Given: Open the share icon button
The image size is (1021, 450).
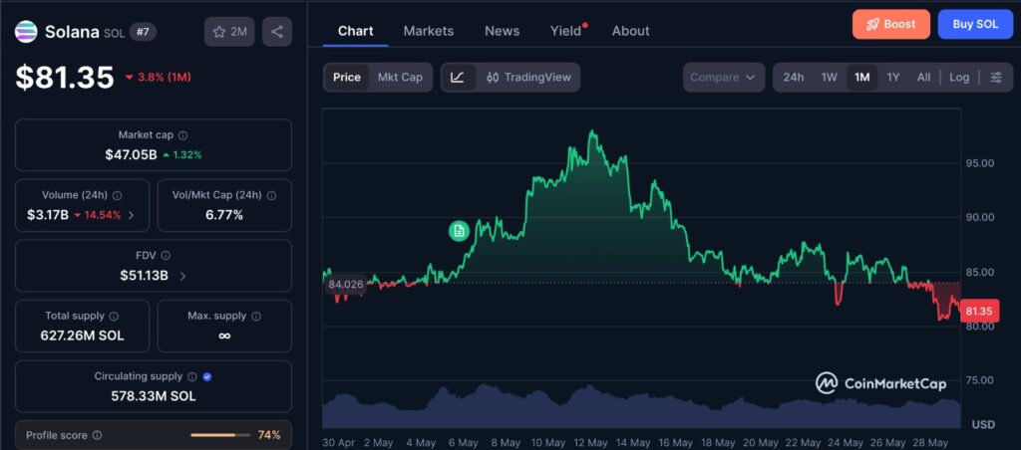Looking at the screenshot, I should (277, 32).
